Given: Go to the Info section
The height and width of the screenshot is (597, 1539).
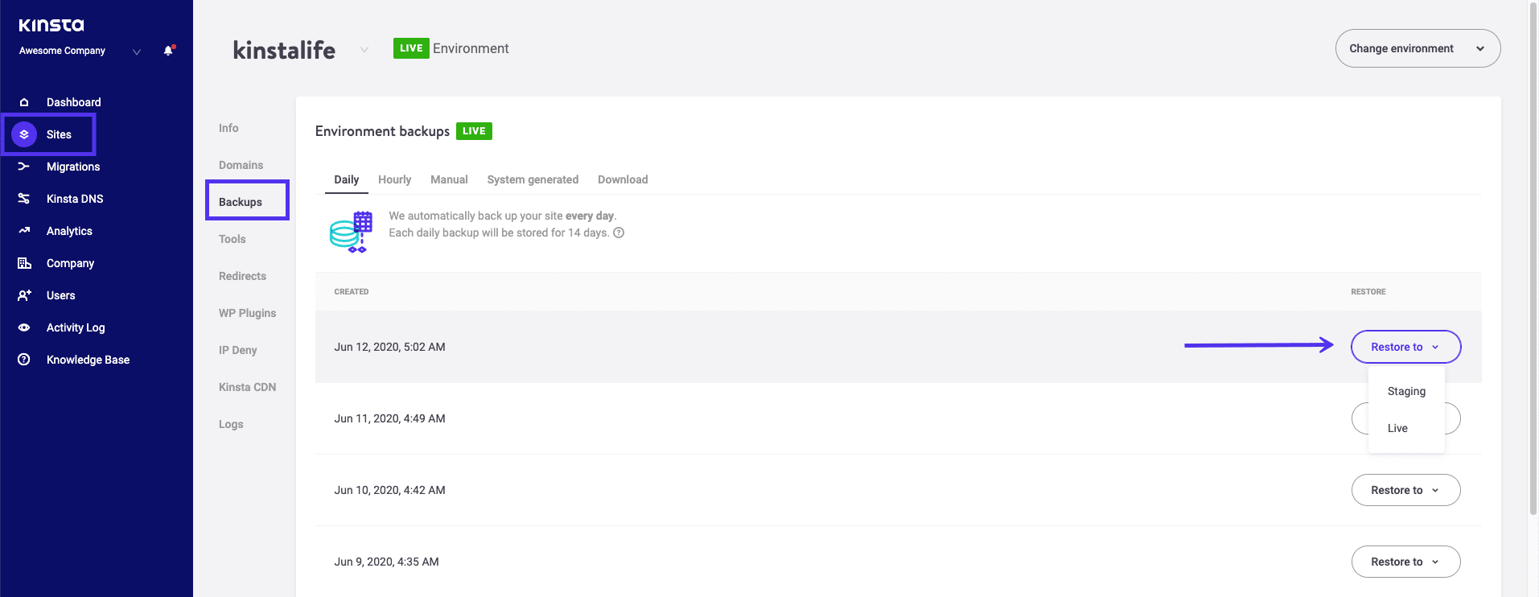Looking at the screenshot, I should [228, 128].
